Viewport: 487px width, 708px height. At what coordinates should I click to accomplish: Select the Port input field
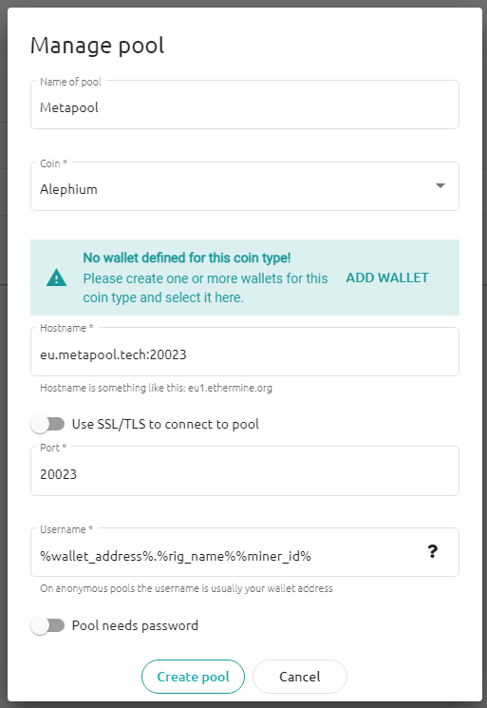point(245,471)
